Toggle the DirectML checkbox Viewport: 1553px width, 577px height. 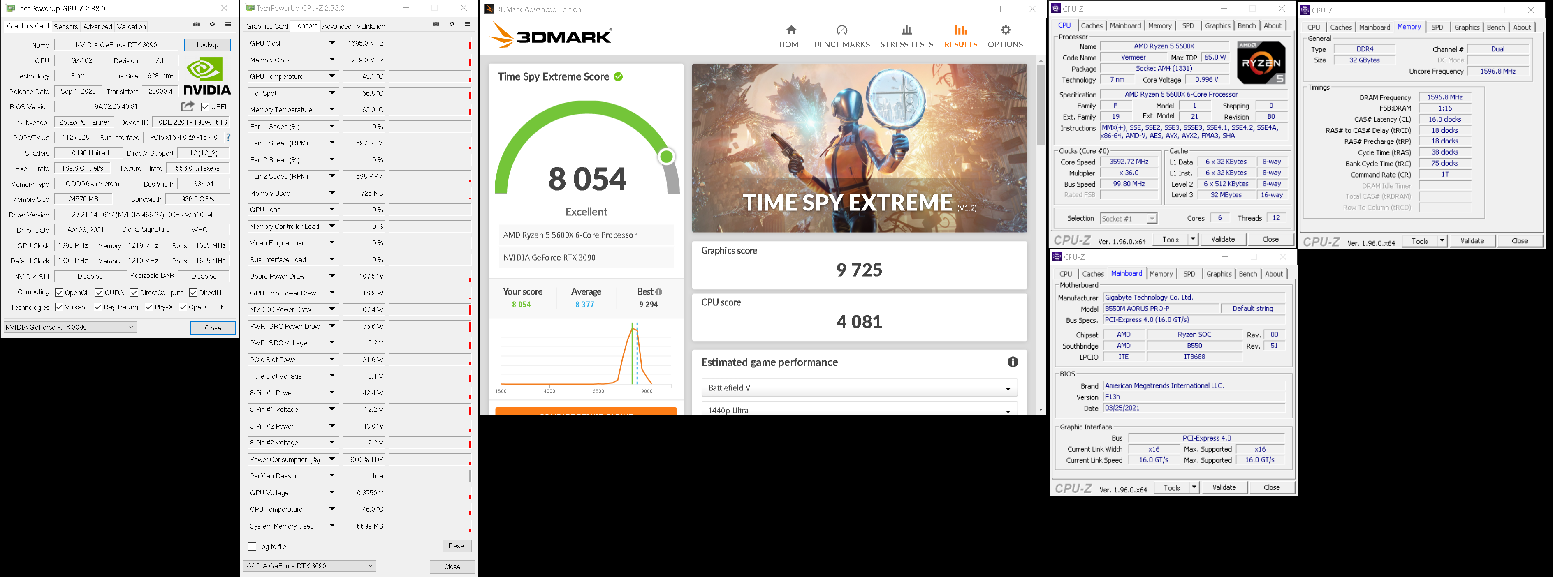tap(193, 293)
